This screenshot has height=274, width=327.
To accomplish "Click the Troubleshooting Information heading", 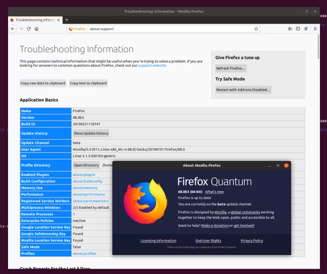I will click(76, 49).
